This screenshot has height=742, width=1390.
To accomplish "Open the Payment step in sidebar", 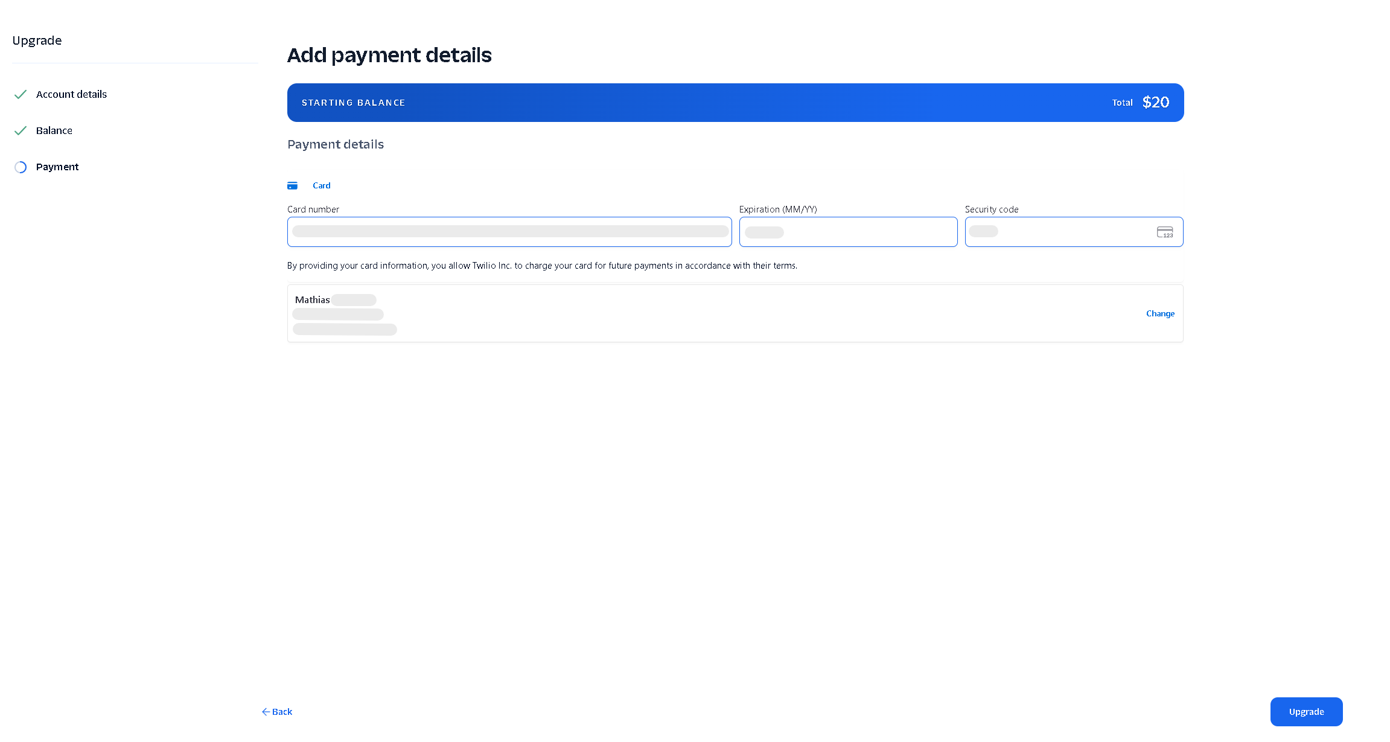I will pyautogui.click(x=57, y=167).
